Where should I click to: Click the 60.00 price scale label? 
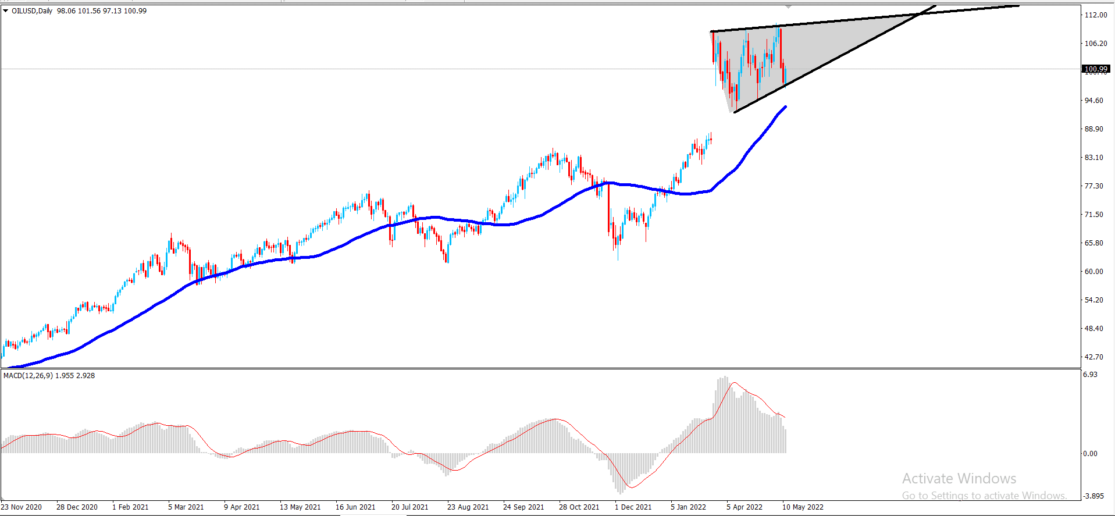click(1093, 272)
